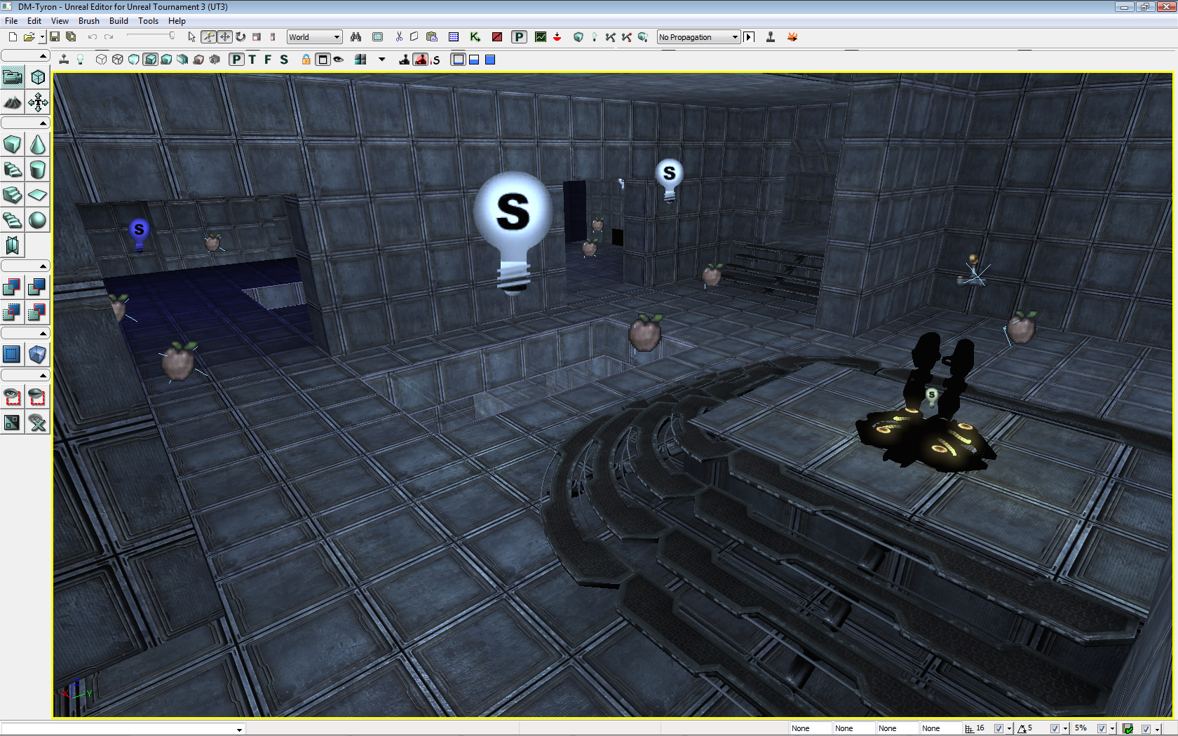Click the orange publish/cook icon

[792, 37]
